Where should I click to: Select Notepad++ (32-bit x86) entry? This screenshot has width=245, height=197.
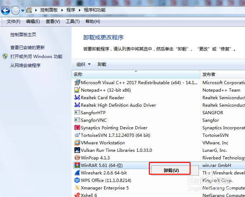coord(106,90)
